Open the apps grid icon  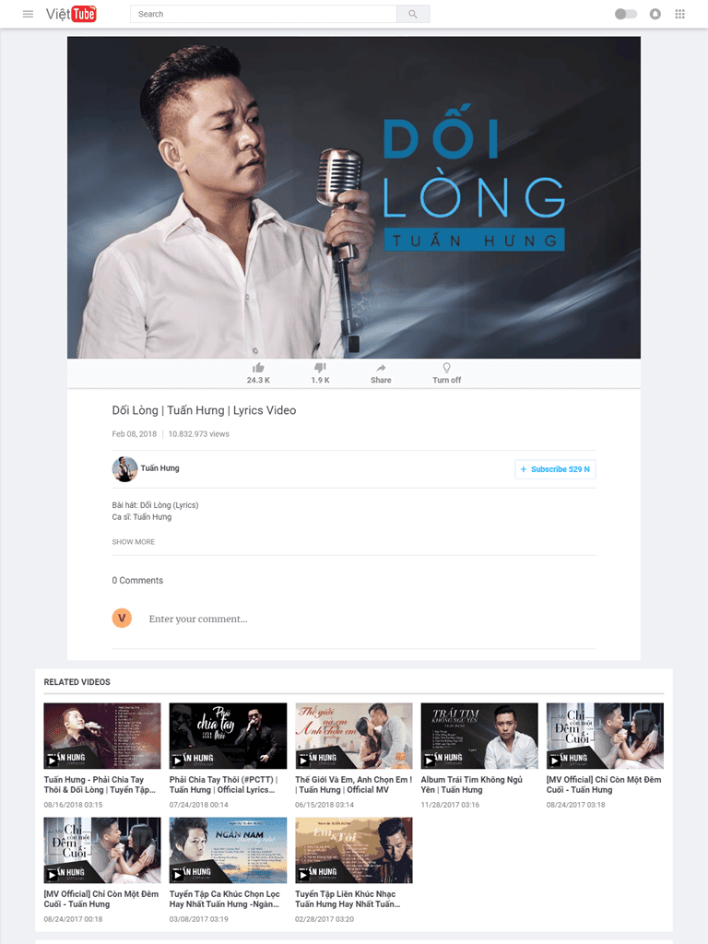pos(679,14)
